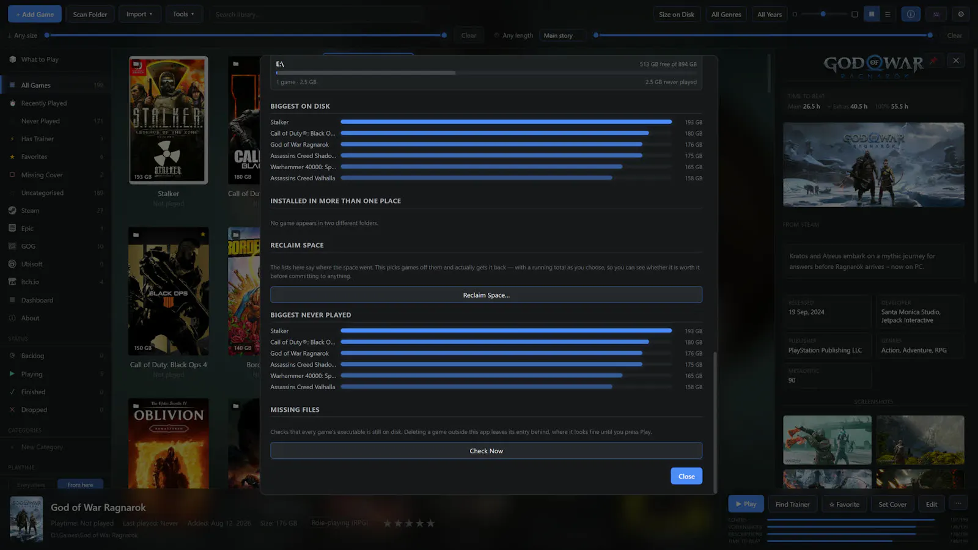Click the Epic logo icon in sidebar
This screenshot has width=978, height=550.
[12, 228]
